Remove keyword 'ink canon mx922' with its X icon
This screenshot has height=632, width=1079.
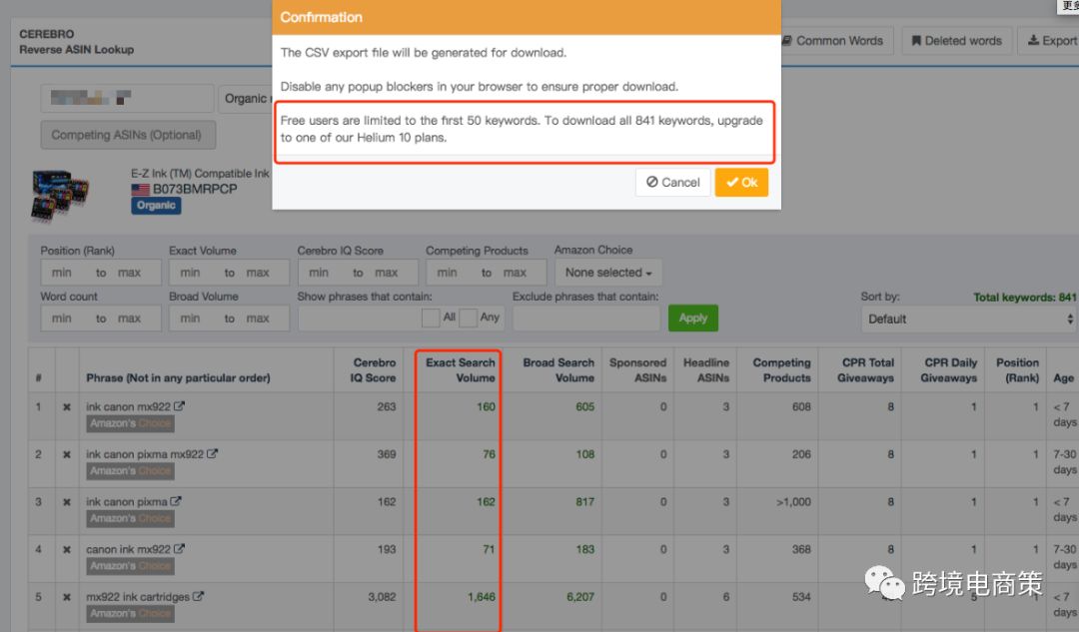point(67,407)
